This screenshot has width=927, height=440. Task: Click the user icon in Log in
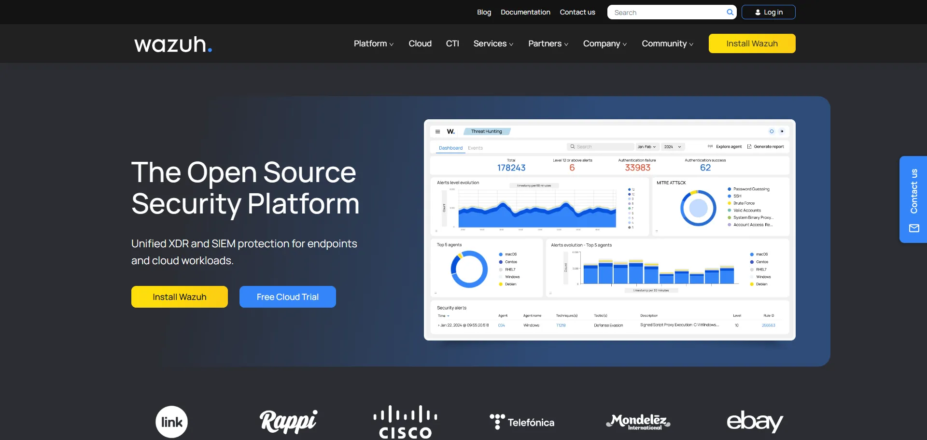click(758, 12)
